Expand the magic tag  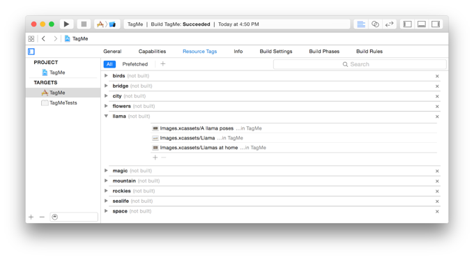[106, 171]
